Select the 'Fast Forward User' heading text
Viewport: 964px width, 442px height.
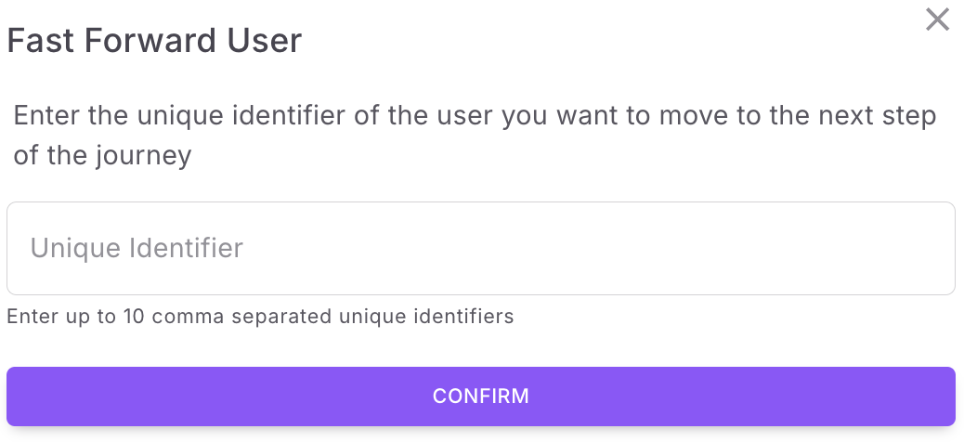tap(154, 41)
